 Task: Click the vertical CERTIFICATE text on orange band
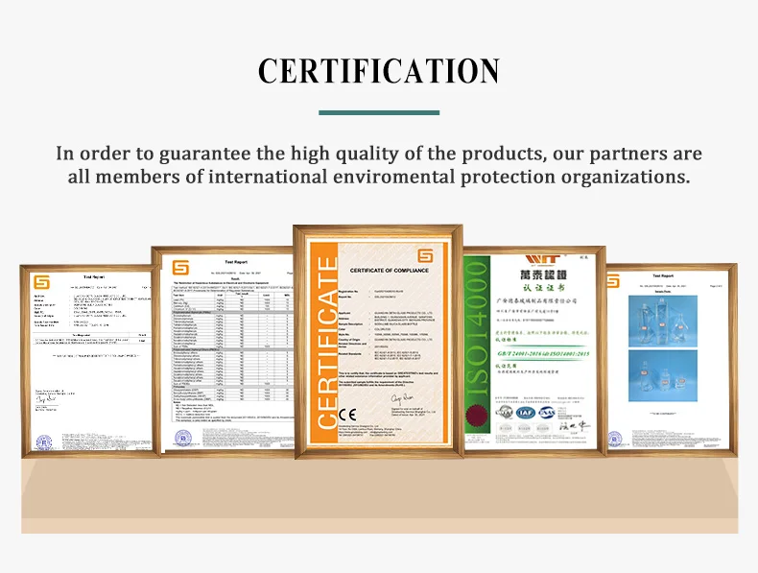[x=327, y=343]
